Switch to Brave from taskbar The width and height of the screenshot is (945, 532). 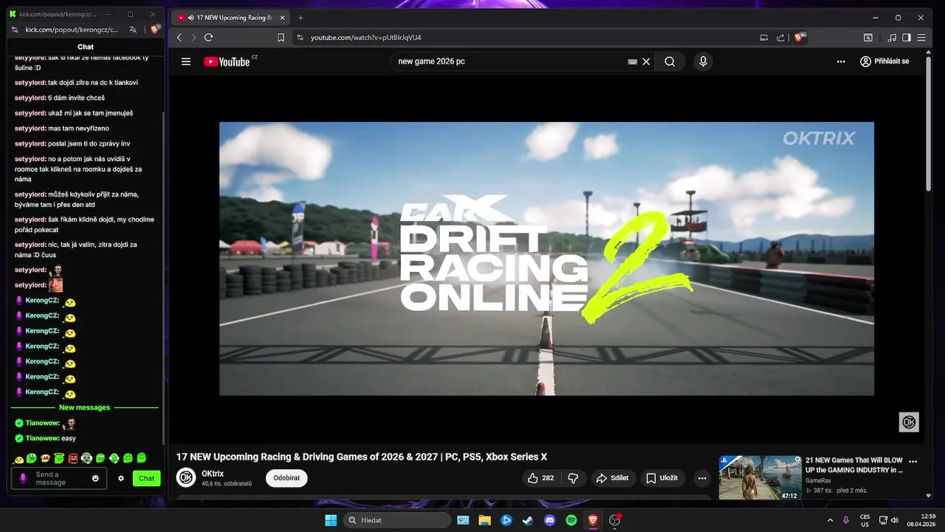pos(593,520)
